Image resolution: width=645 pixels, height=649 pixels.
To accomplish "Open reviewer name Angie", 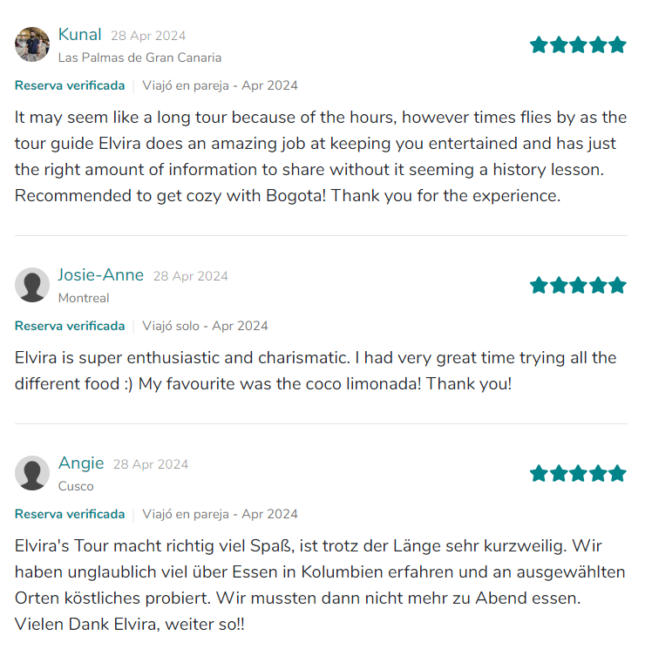I will (81, 463).
